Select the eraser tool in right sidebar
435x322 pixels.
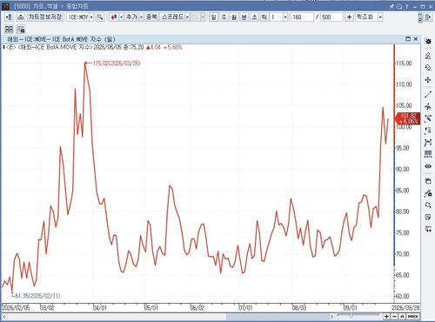(x=428, y=56)
